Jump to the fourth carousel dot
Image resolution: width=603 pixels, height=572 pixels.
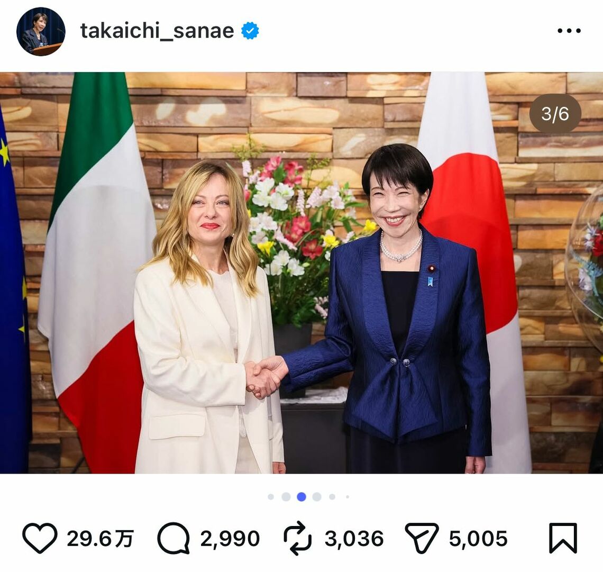tap(317, 497)
